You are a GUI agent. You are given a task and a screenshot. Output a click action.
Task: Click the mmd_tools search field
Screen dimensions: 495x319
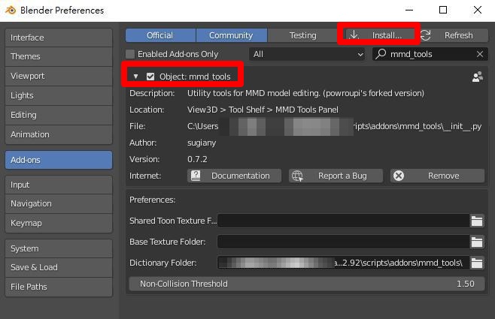click(x=430, y=54)
